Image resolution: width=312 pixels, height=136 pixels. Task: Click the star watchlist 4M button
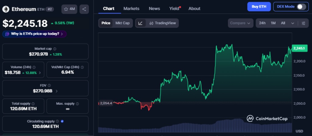[69, 9]
